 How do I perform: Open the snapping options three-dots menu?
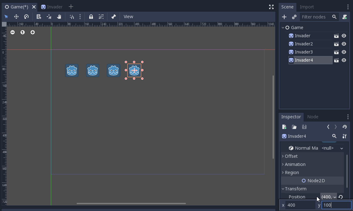click(80, 17)
